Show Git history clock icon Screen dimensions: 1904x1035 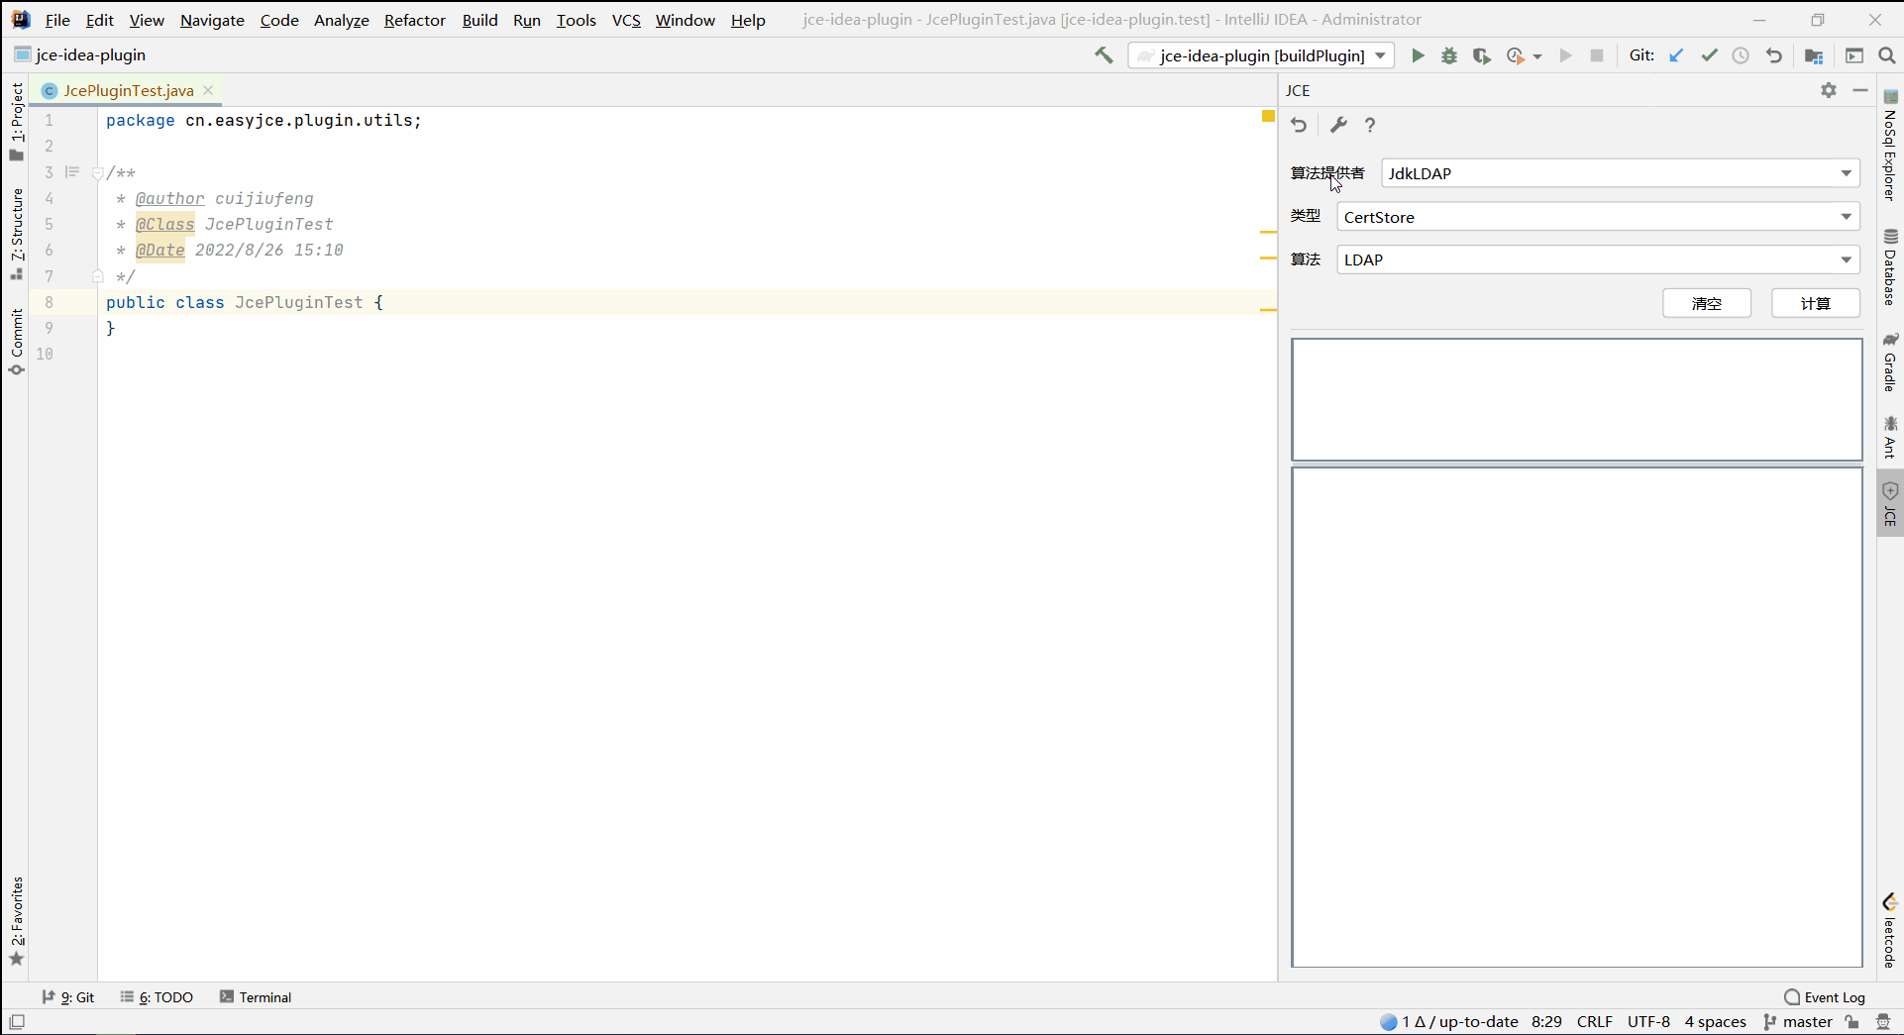point(1741,55)
